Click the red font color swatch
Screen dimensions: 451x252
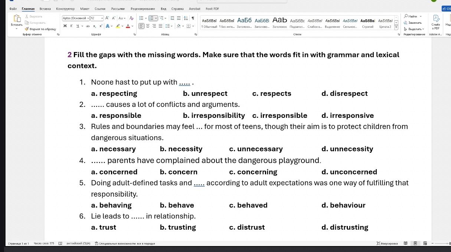click(128, 26)
